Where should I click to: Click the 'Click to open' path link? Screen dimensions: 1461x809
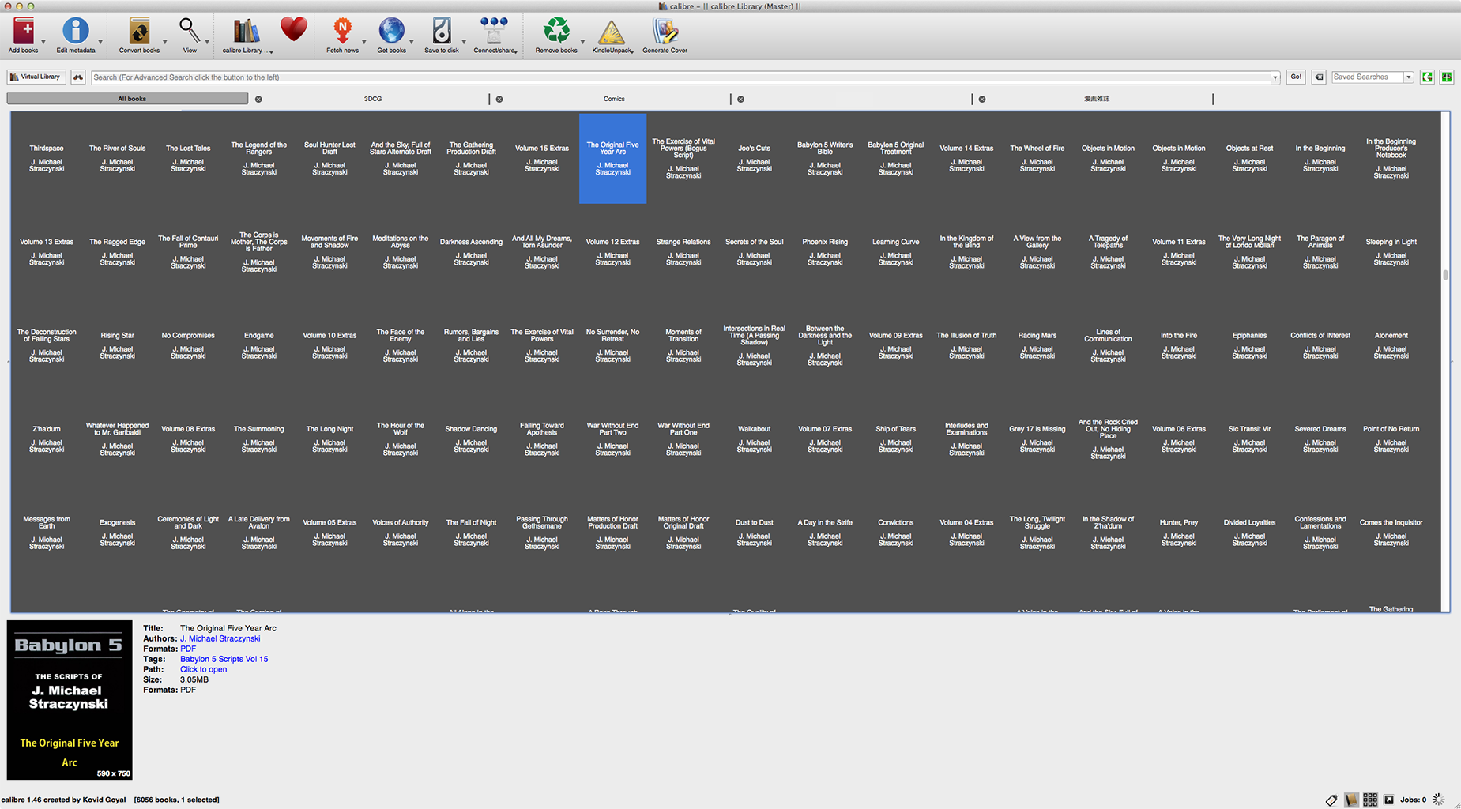pos(203,669)
